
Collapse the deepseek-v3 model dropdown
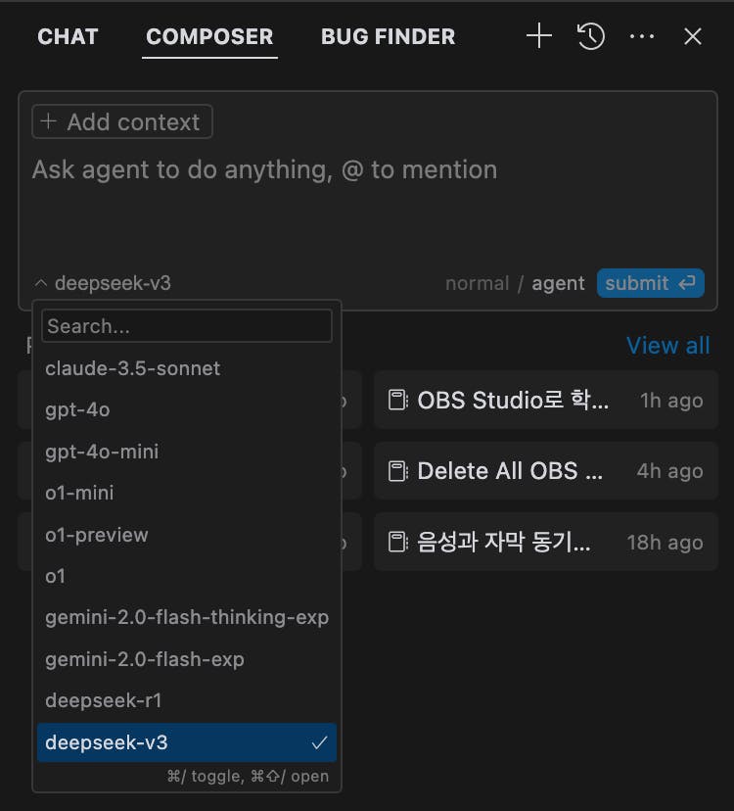click(x=103, y=284)
